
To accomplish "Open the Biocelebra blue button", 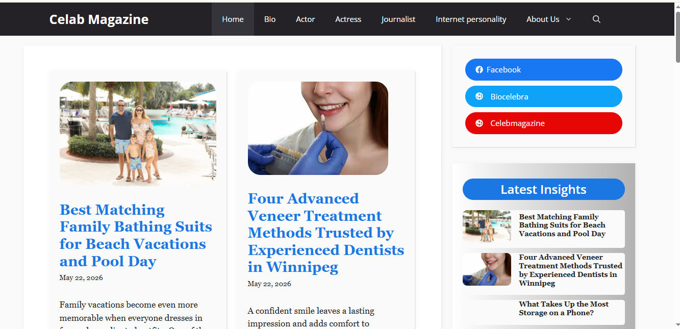I will coord(544,96).
